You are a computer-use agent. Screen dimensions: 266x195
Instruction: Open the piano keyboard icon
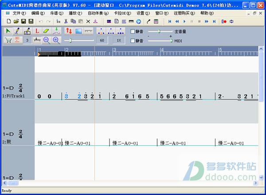click(x=131, y=21)
